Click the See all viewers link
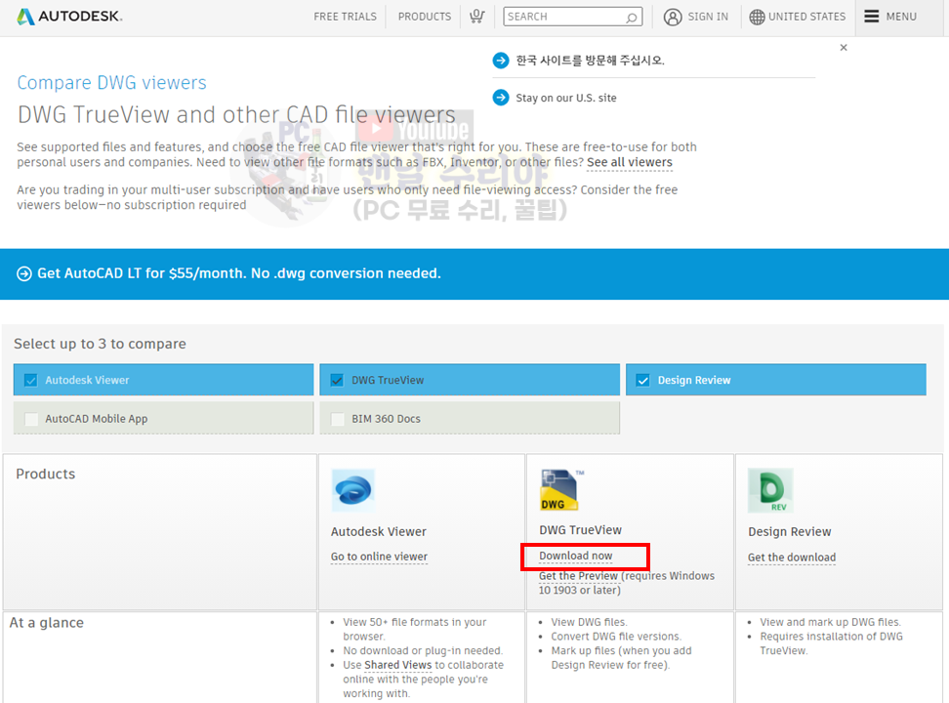949x703 pixels. [630, 162]
